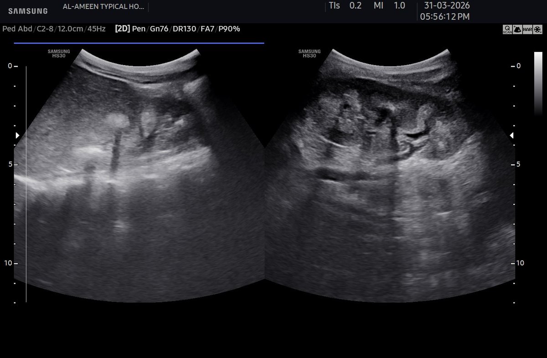Click the right depth scale 5 mark

tap(519, 165)
